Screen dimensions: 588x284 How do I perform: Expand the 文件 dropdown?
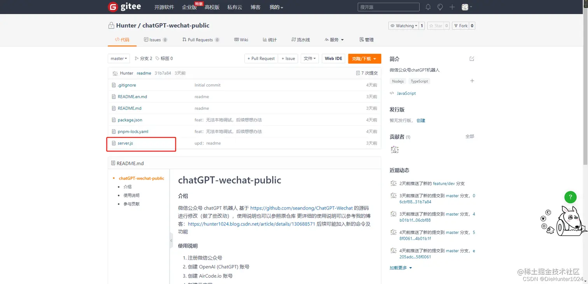[x=310, y=59]
